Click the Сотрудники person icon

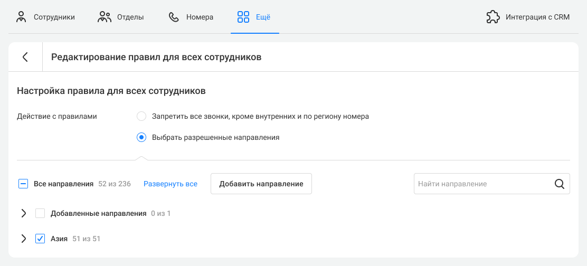(x=21, y=17)
